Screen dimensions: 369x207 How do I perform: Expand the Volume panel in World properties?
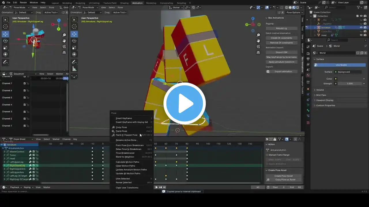(320, 90)
